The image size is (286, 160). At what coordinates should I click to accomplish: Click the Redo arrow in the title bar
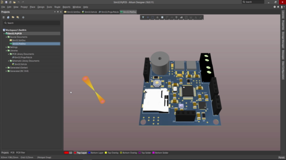[x=23, y=2]
